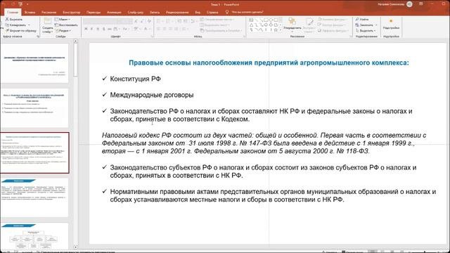Select the currently highlighted third slide thumbnail
This screenshot has height=253, width=450.
coord(34,153)
